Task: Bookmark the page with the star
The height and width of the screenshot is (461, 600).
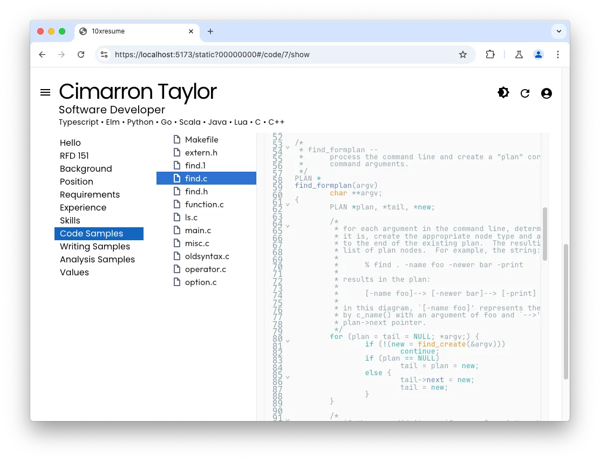Action: pos(463,55)
